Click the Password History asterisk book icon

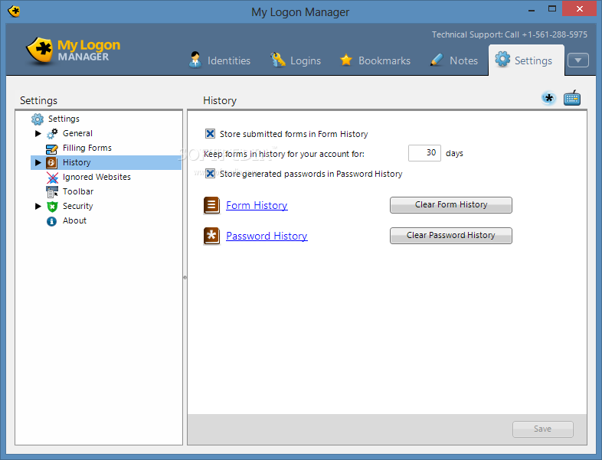point(211,236)
